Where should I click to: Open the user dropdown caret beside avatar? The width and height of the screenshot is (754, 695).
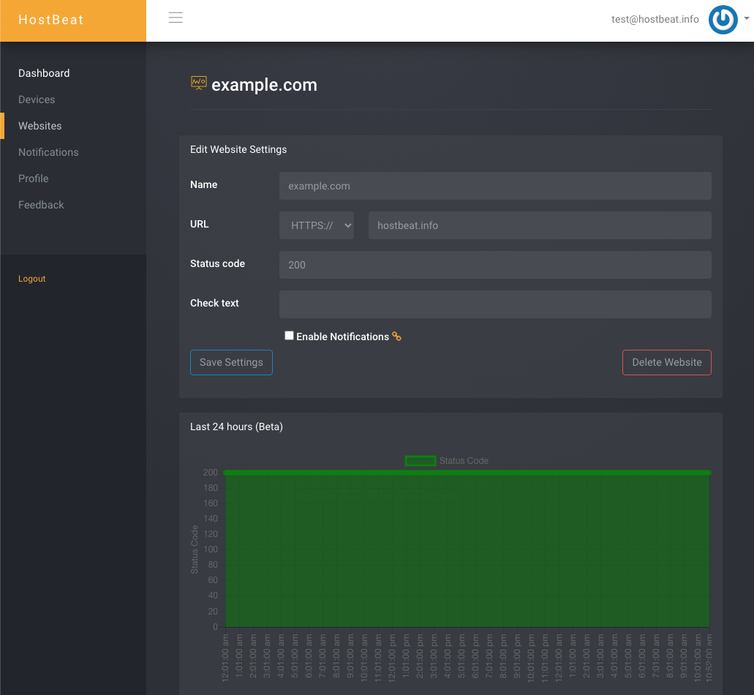click(x=746, y=18)
